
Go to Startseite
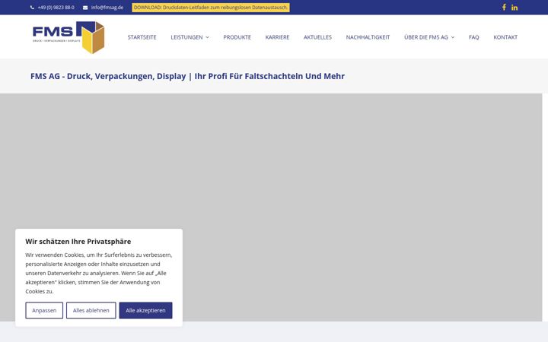(x=142, y=37)
